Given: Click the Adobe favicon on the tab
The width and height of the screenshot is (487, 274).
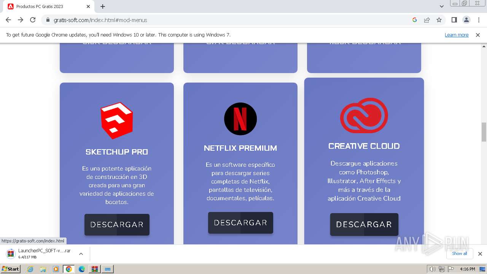Looking at the screenshot, I should 10,6.
